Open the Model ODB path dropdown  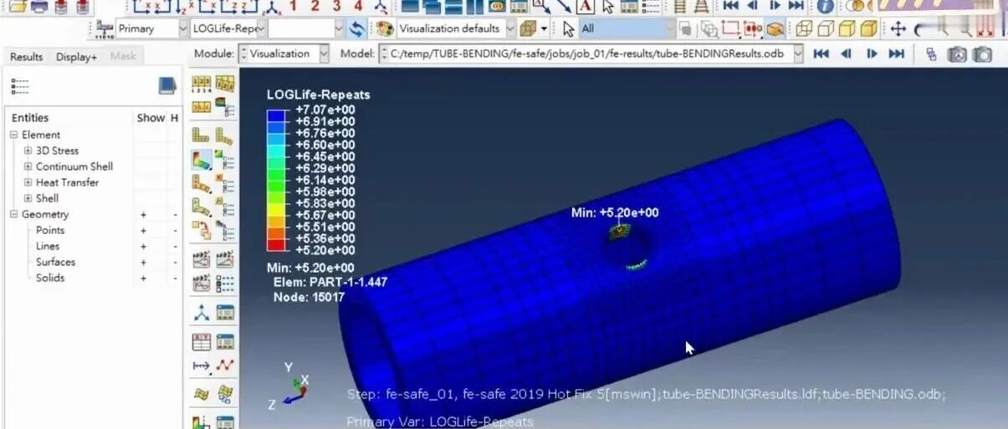coord(798,54)
